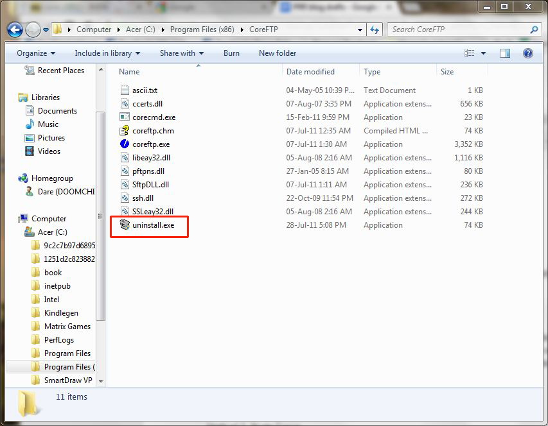Toggle the preview pane icon
Screen dimensions: 548x426
tap(505, 53)
